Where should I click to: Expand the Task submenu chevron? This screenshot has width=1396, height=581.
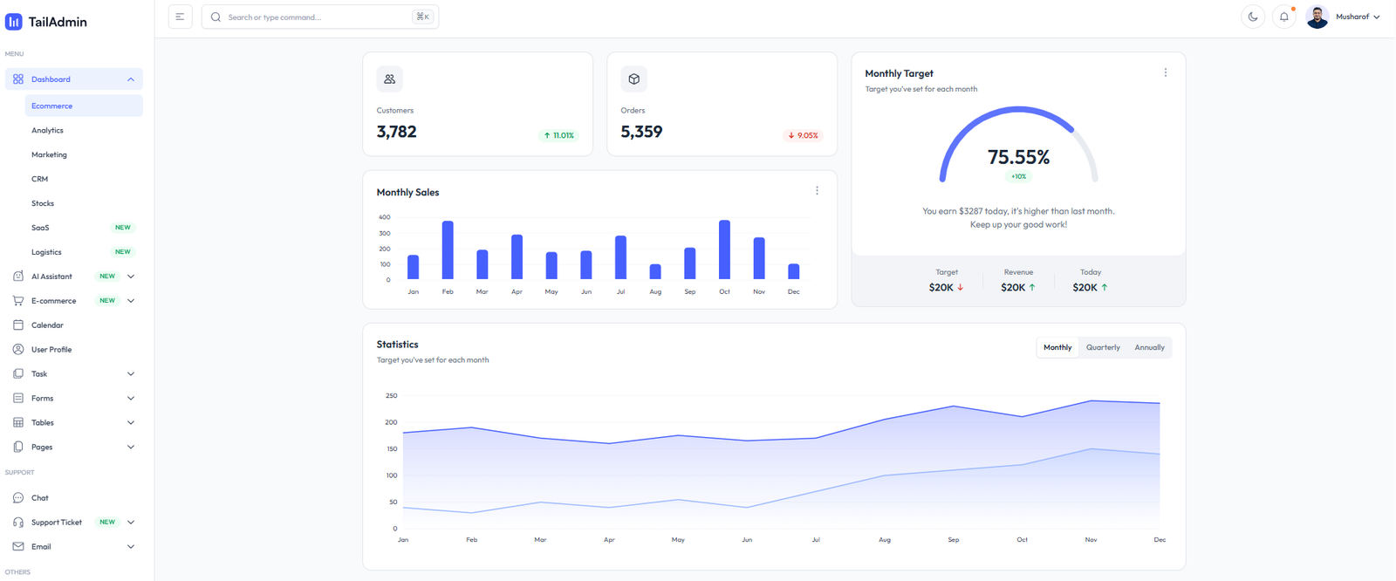tap(131, 374)
